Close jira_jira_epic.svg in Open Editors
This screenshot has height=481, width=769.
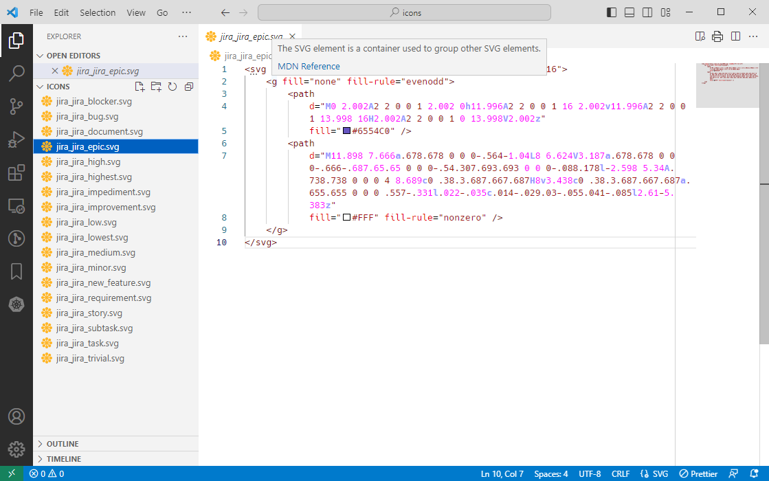pyautogui.click(x=55, y=71)
